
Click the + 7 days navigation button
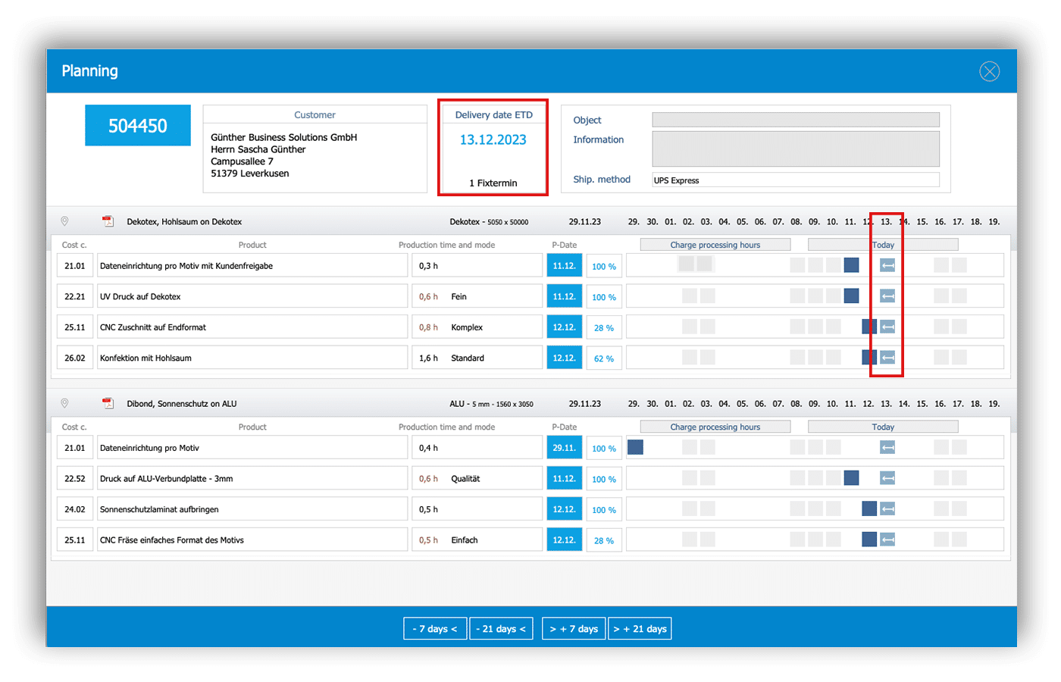click(574, 629)
